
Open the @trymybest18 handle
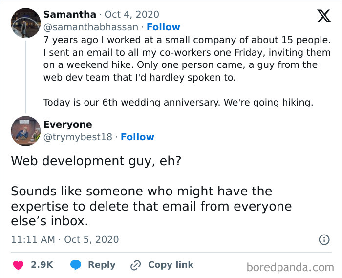(x=78, y=137)
